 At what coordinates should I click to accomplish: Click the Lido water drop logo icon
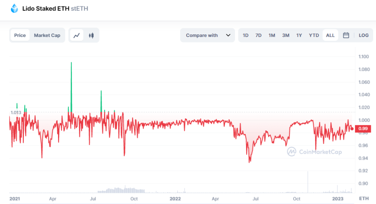point(14,8)
